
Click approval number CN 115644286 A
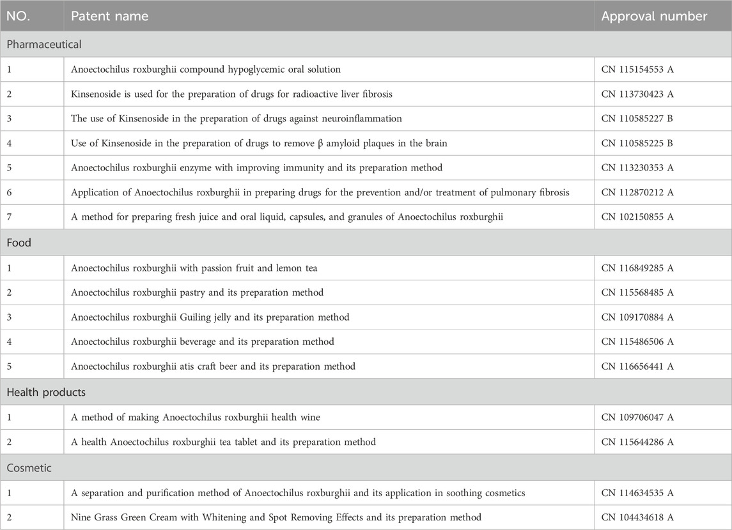pyautogui.click(x=637, y=442)
